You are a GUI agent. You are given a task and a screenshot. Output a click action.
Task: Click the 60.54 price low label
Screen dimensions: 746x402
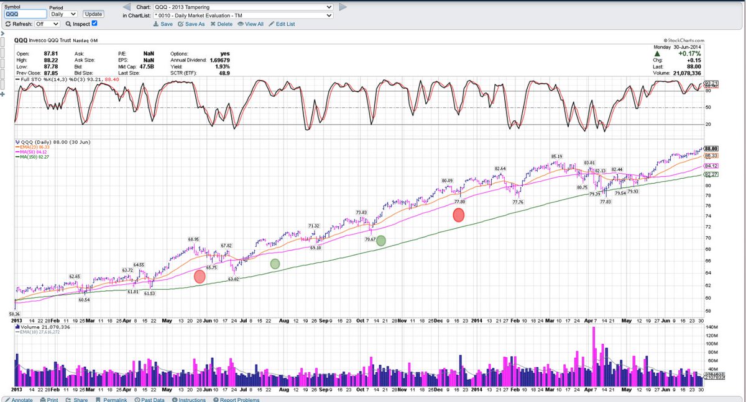[x=84, y=300]
